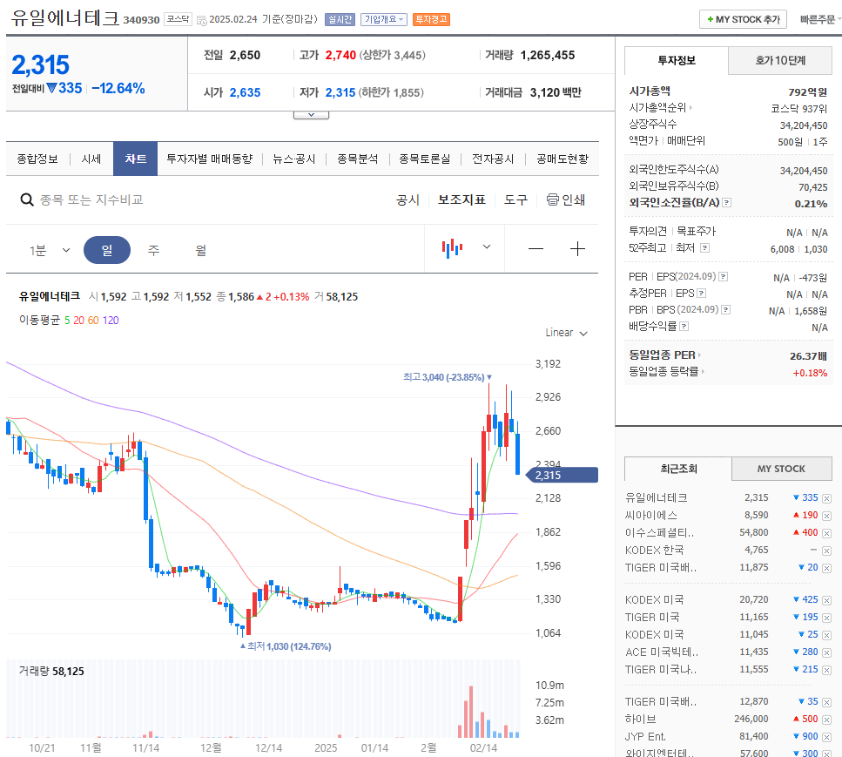Click the 도구 chart tools item
The width and height of the screenshot is (842, 757).
coord(515,199)
